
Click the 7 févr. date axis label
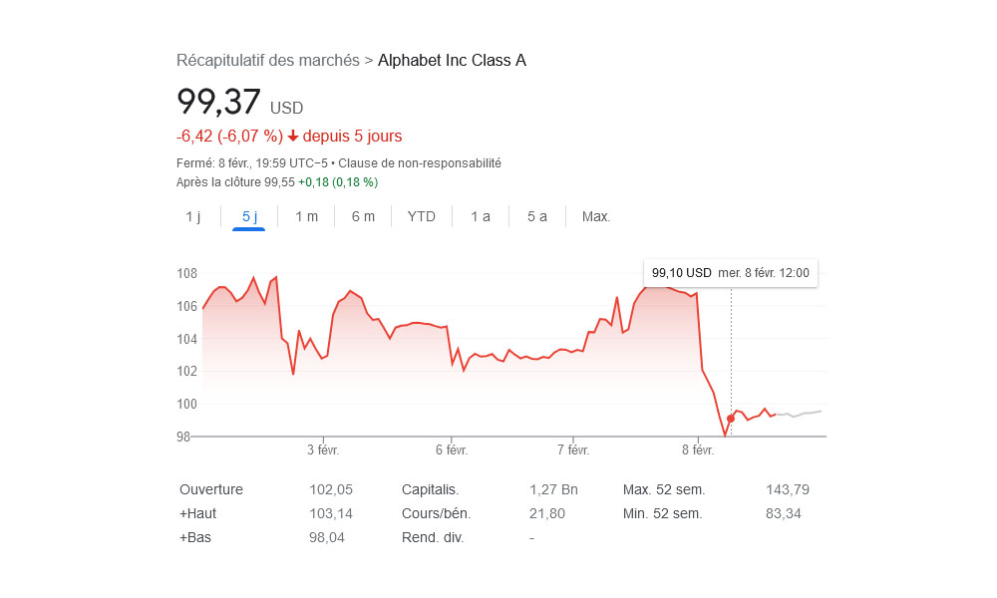(x=573, y=449)
